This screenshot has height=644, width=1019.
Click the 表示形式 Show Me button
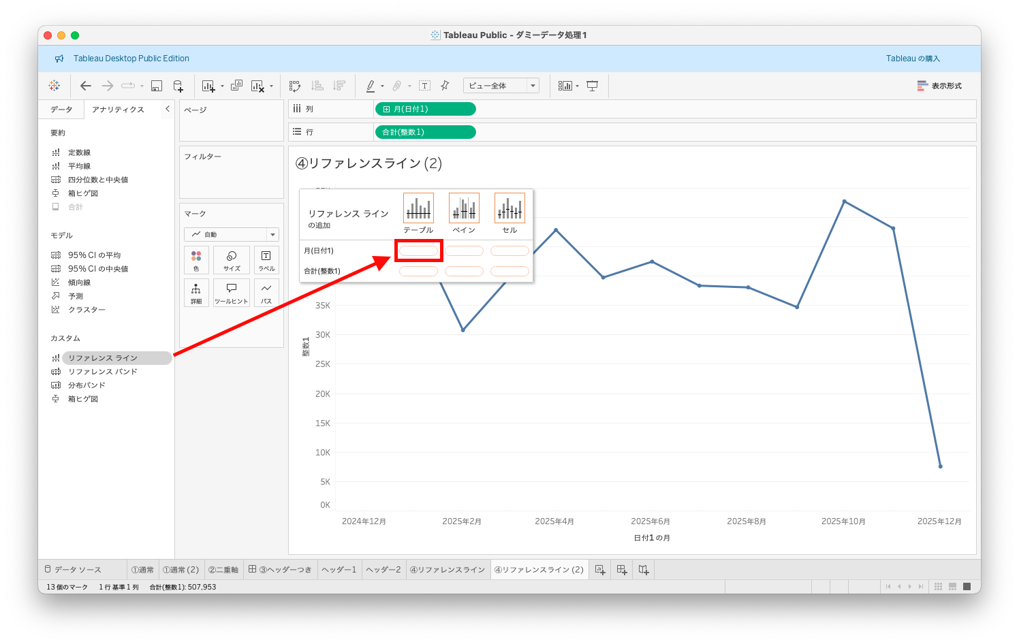(x=939, y=86)
